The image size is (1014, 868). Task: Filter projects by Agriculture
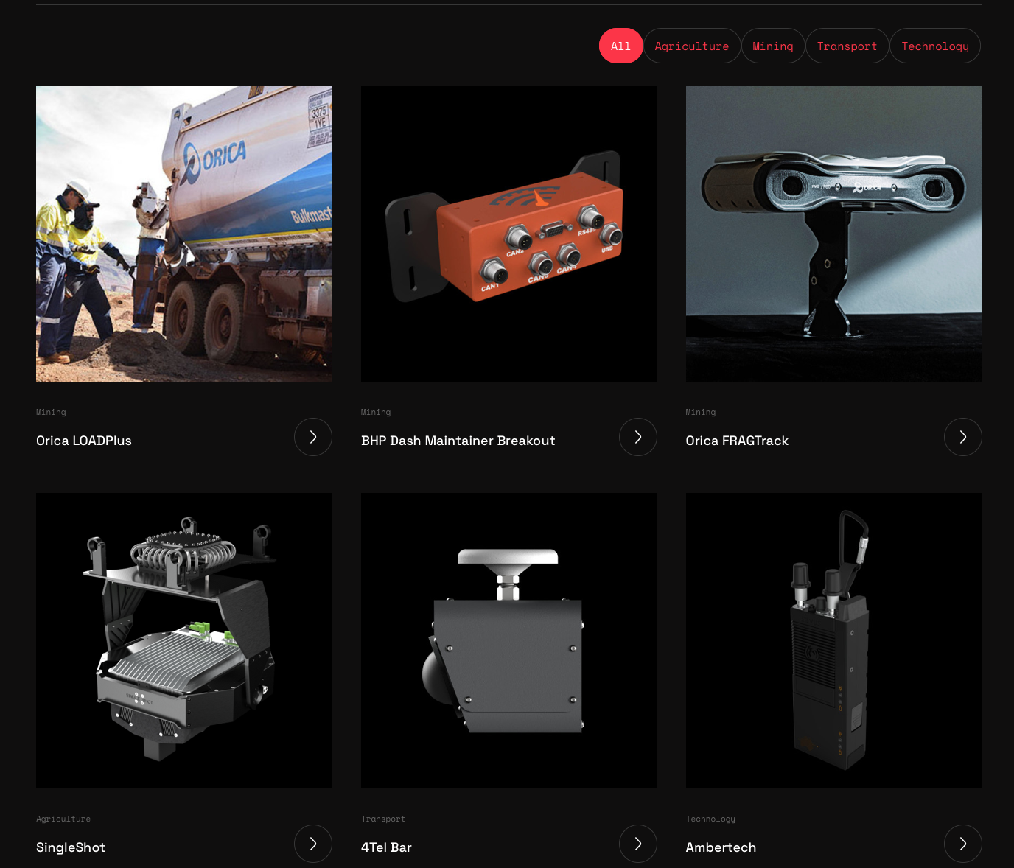pos(691,46)
